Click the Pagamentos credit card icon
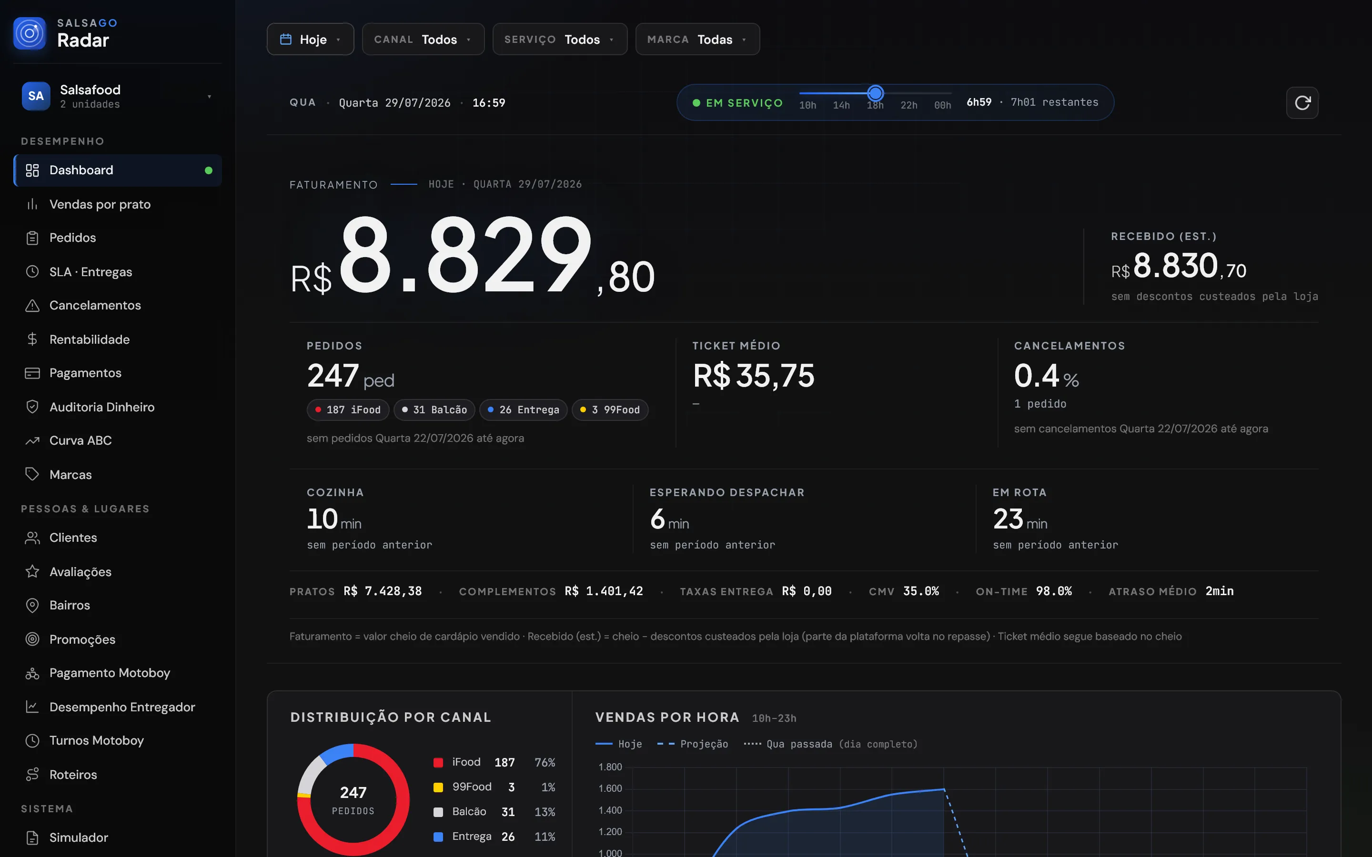This screenshot has height=857, width=1372. (x=32, y=373)
